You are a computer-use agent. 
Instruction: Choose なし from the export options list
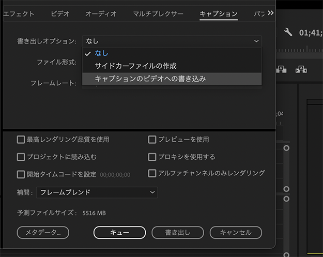pyautogui.click(x=172, y=53)
